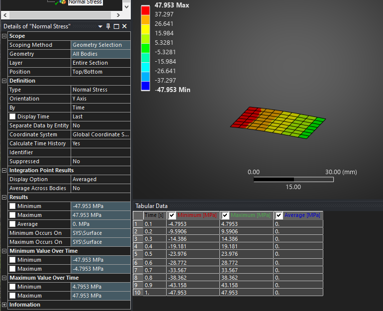Maximize the Details panel using square icon
Viewport: 383px width, 311px height.
point(116,26)
